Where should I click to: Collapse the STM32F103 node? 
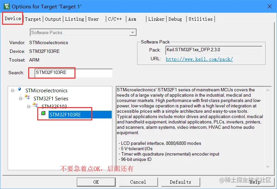pyautogui.click(x=29, y=107)
